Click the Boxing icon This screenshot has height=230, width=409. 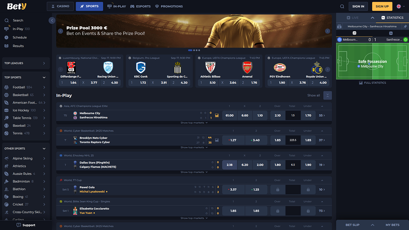6,197
